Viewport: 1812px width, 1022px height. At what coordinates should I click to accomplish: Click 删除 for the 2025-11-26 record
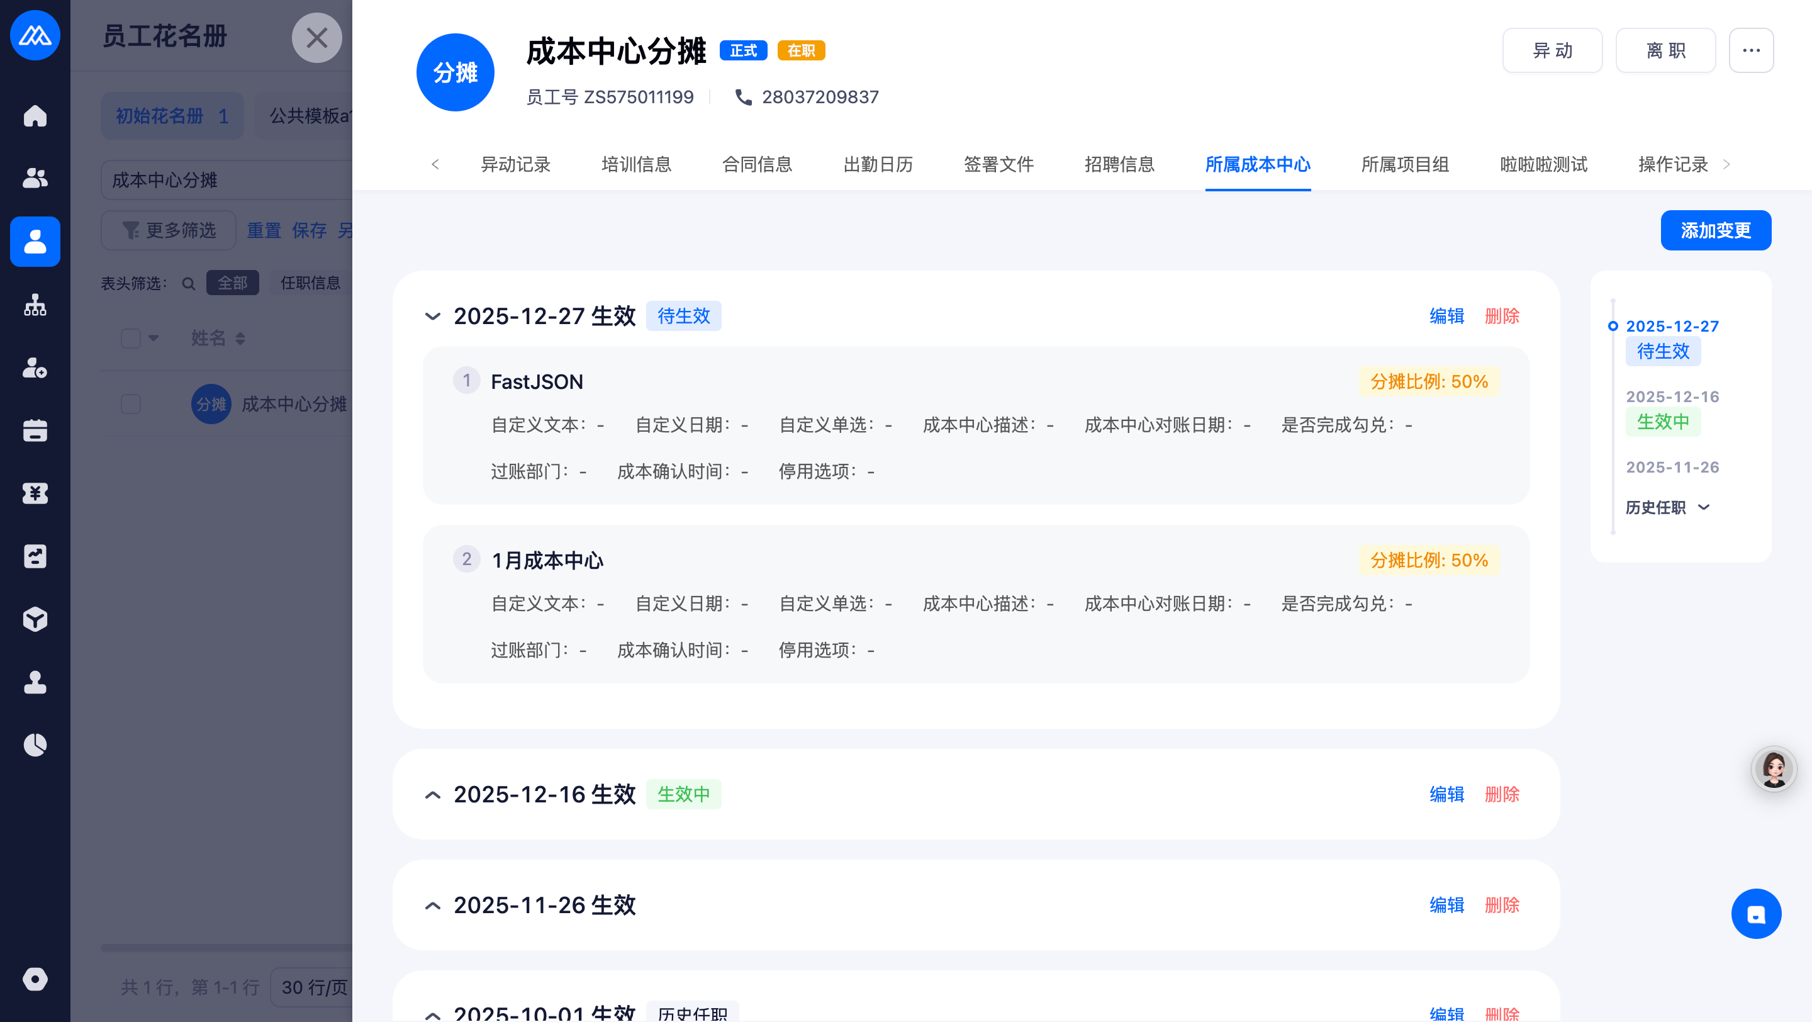(1502, 905)
